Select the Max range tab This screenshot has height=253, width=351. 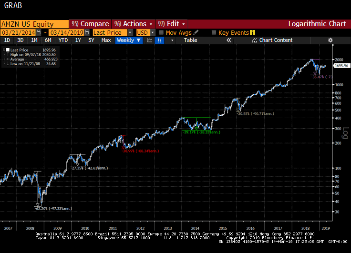[106, 40]
